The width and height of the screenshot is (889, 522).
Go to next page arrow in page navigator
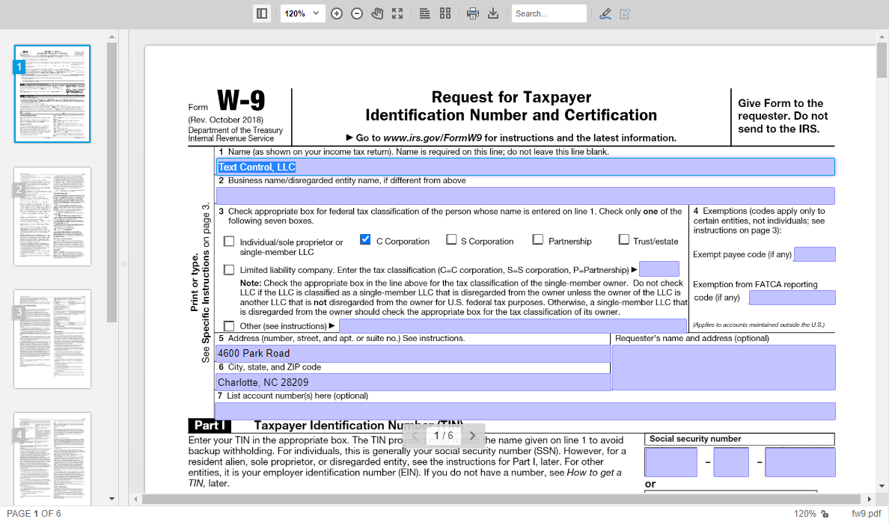coord(472,435)
